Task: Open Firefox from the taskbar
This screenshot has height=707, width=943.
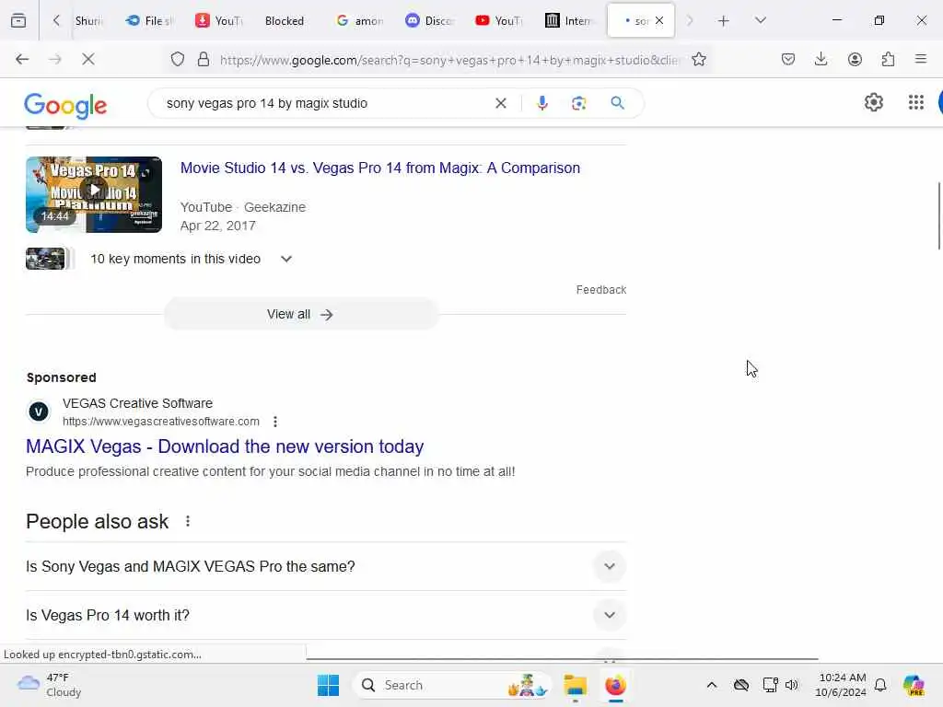Action: [x=615, y=685]
